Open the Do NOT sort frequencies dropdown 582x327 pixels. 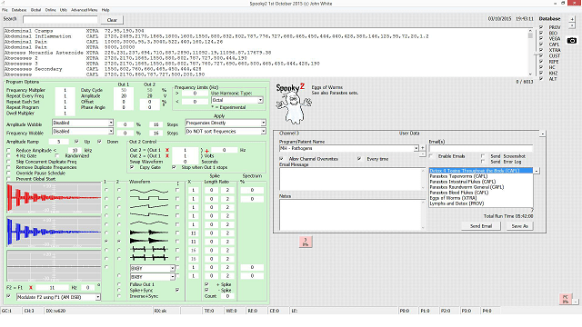coord(263,131)
